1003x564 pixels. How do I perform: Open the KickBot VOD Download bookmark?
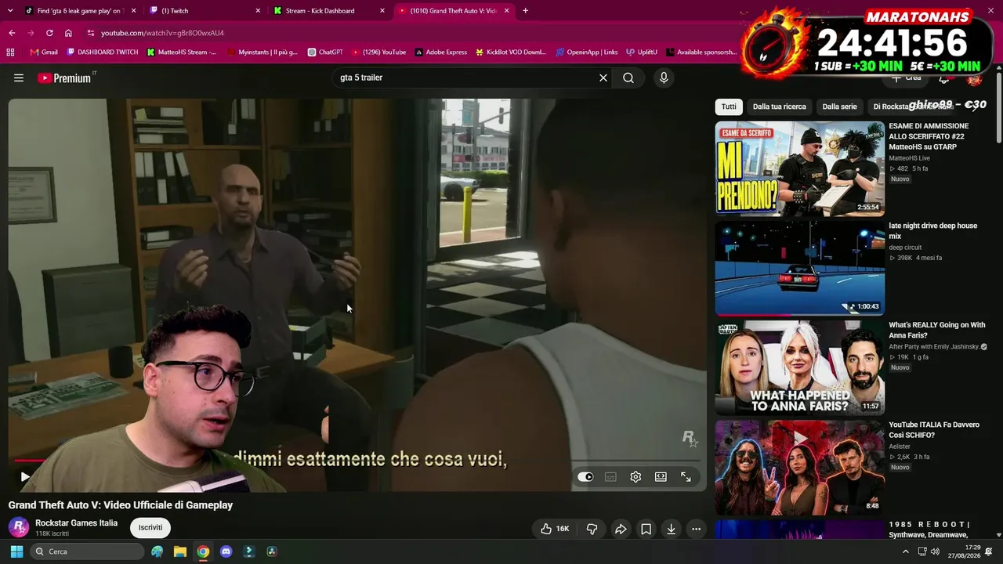(x=510, y=52)
